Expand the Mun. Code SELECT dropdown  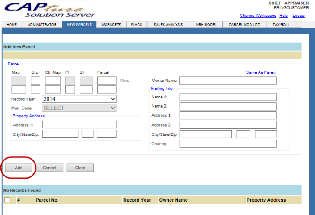(79, 108)
